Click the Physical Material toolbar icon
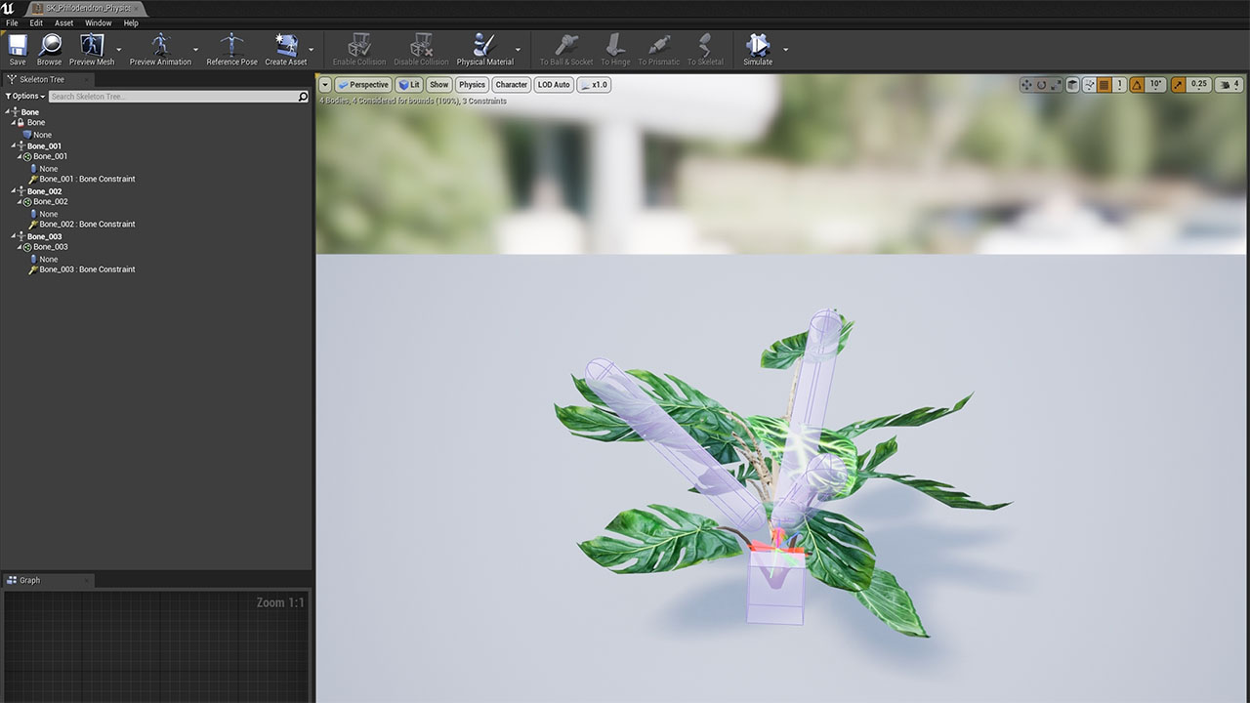The width and height of the screenshot is (1250, 703). point(484,49)
